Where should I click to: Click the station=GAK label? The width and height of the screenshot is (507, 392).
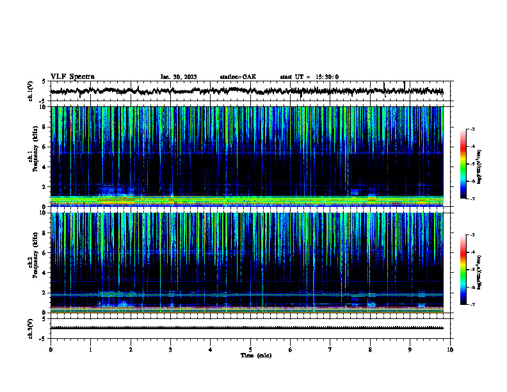click(238, 77)
